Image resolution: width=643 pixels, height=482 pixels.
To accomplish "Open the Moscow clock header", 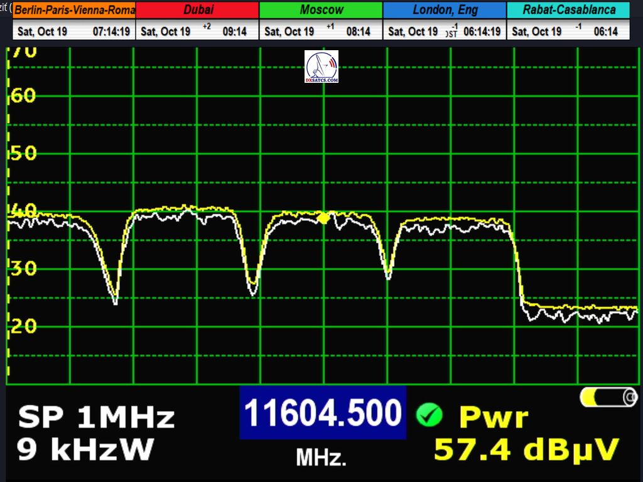I will 321,10.
